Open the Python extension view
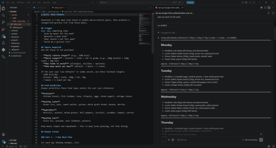The height and width of the screenshot is (148, 276). pyautogui.click(x=3, y=50)
